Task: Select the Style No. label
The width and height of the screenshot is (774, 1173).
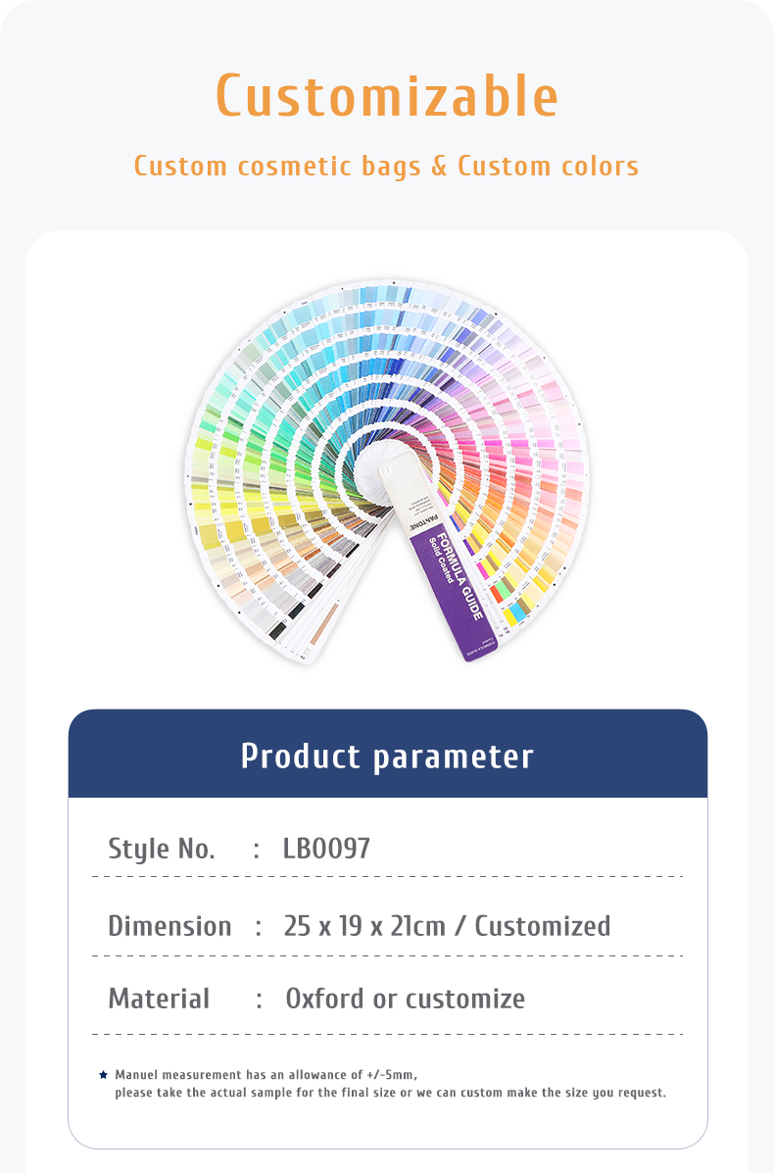Action: pos(162,849)
